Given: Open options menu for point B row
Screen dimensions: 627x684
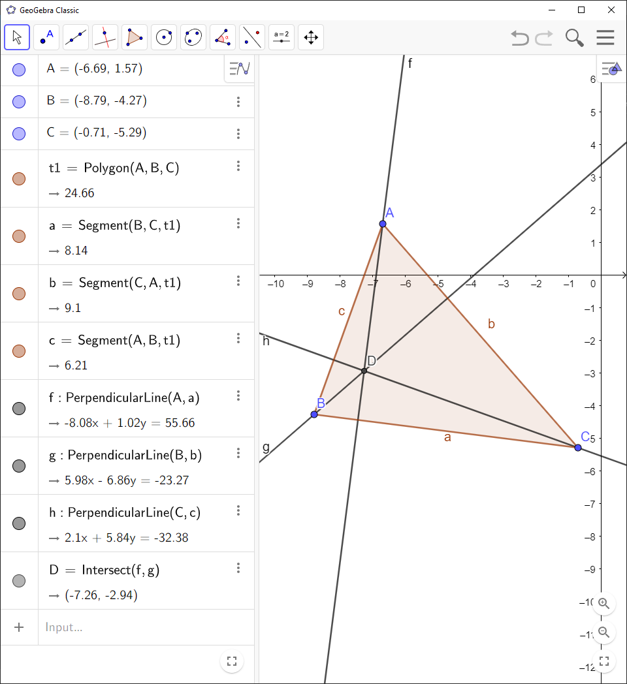Looking at the screenshot, I should 238,102.
